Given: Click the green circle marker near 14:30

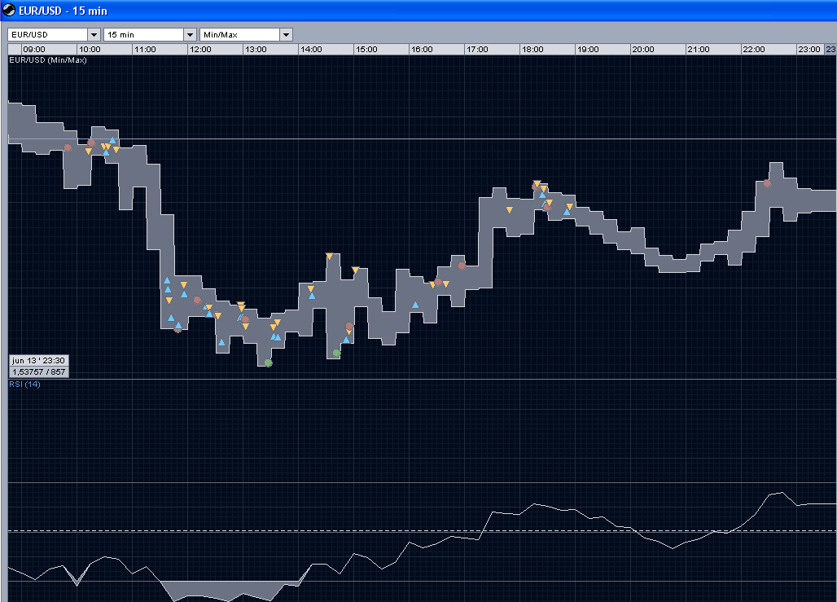Looking at the screenshot, I should tap(336, 353).
